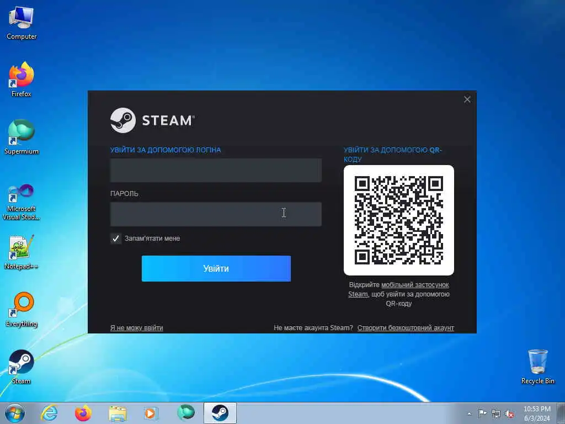Viewport: 565px width, 424px height.
Task: Open the network tray icon
Action: pyautogui.click(x=496, y=414)
